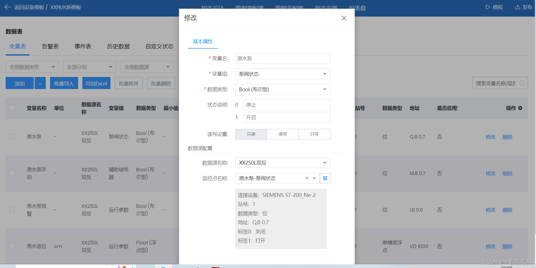Click the state 0 description field 停止
Viewport: 536px width, 268px height.
click(x=287, y=105)
